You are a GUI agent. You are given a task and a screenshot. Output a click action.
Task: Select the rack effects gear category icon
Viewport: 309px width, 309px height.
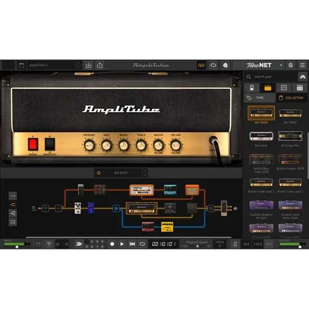pos(300,88)
